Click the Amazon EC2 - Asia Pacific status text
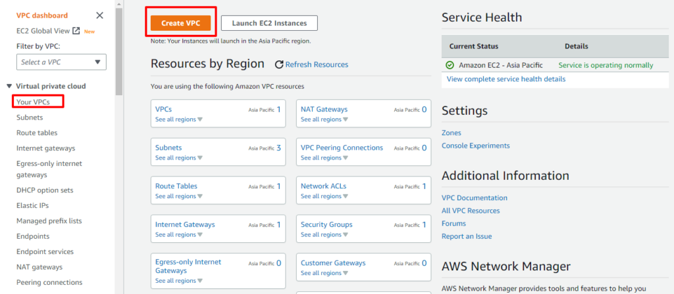Viewport: 674px width, 294px height. pos(501,66)
